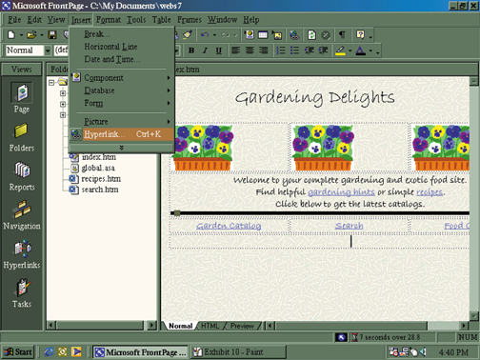Open the font color dropdown arrow

(x=370, y=50)
